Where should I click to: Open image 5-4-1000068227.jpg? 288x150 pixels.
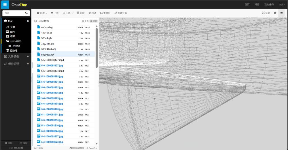coord(52,137)
